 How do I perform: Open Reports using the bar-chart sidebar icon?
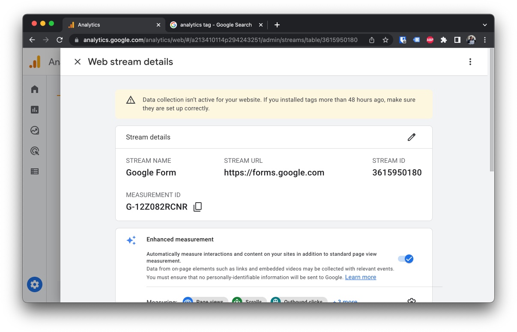pyautogui.click(x=34, y=110)
